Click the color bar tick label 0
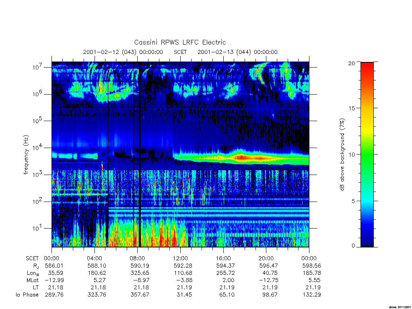412x309 pixels. pos(353,246)
